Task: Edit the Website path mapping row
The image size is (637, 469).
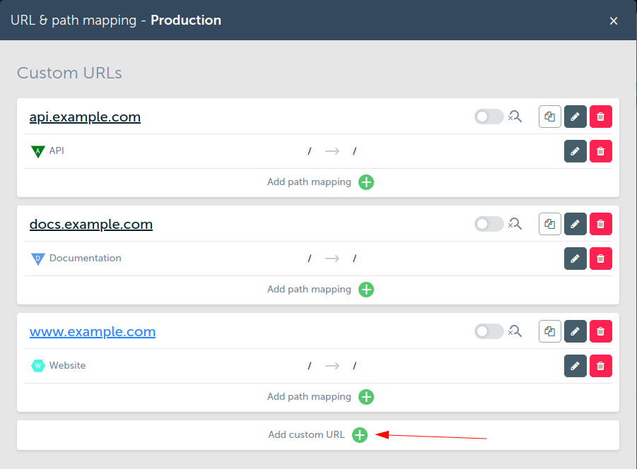Action: point(575,366)
